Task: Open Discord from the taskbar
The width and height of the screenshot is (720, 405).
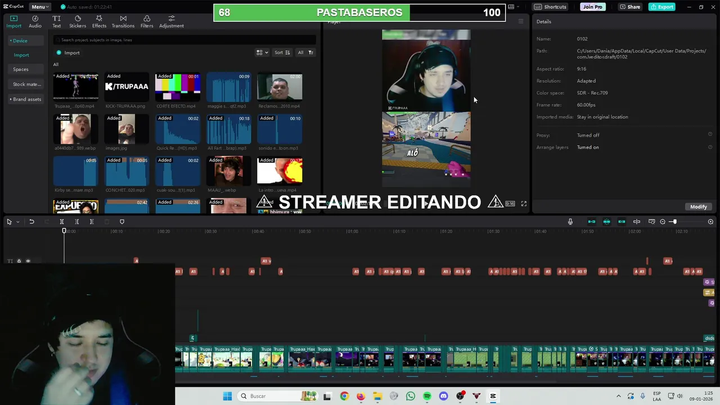Action: (x=444, y=396)
